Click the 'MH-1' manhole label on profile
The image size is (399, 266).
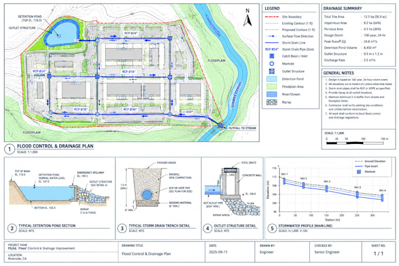click(x=285, y=174)
